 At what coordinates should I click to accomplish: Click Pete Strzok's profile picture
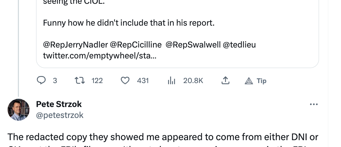[x=19, y=110]
